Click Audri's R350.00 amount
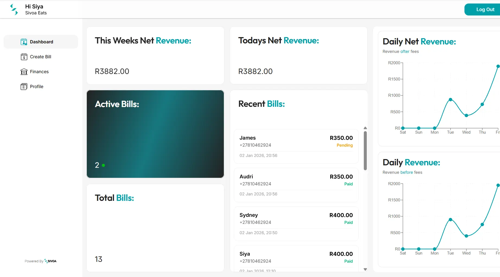 pyautogui.click(x=341, y=177)
